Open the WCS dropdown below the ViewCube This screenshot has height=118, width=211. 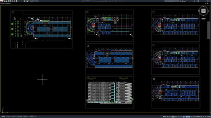click(203, 19)
